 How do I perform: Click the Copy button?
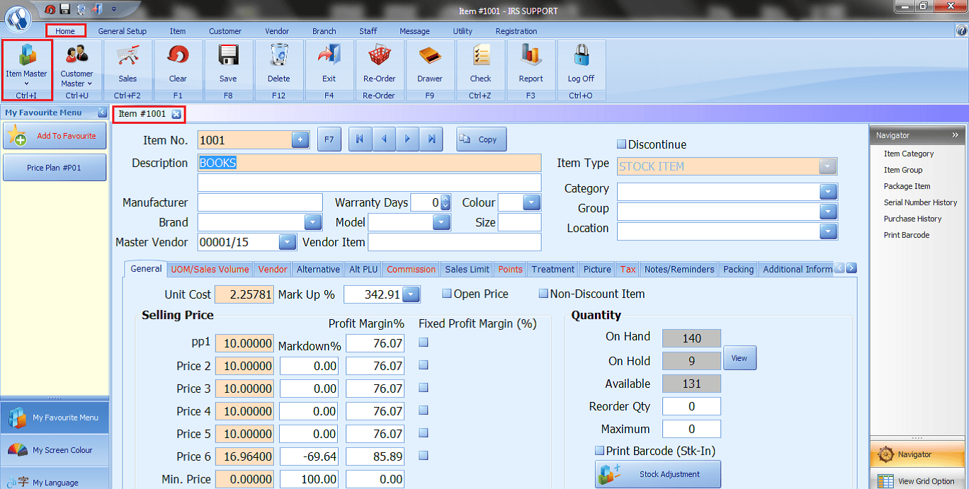(x=482, y=139)
